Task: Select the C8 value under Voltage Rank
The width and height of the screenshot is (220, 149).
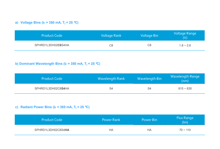Action: point(111,45)
